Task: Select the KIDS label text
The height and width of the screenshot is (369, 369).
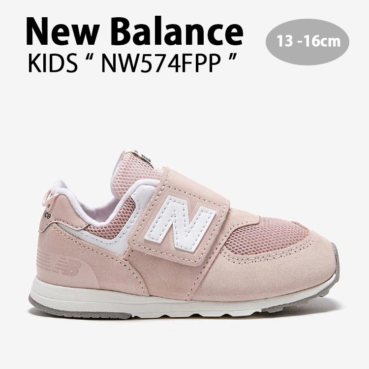Action: point(53,63)
